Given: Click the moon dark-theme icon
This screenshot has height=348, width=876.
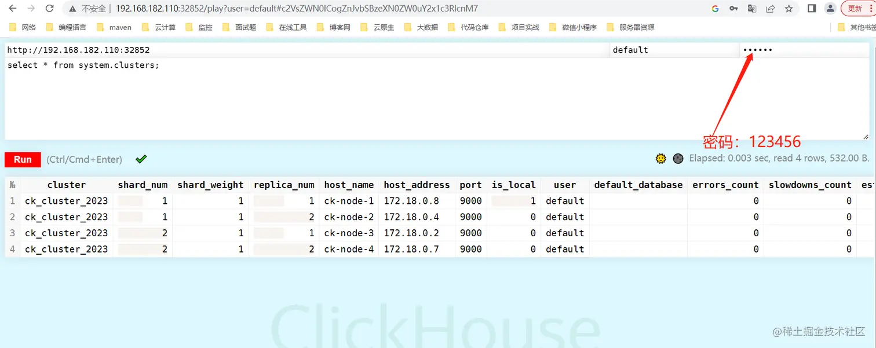Looking at the screenshot, I should coord(678,159).
